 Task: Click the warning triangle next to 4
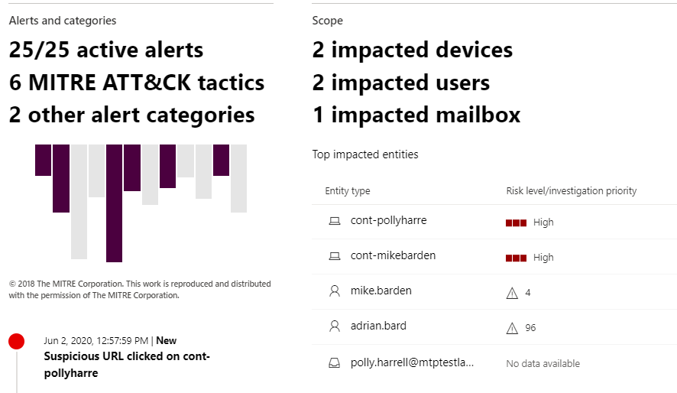512,292
